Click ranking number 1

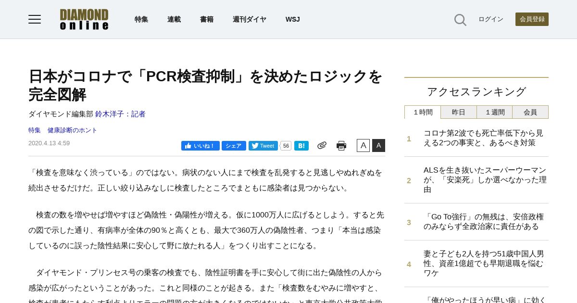tap(409, 139)
